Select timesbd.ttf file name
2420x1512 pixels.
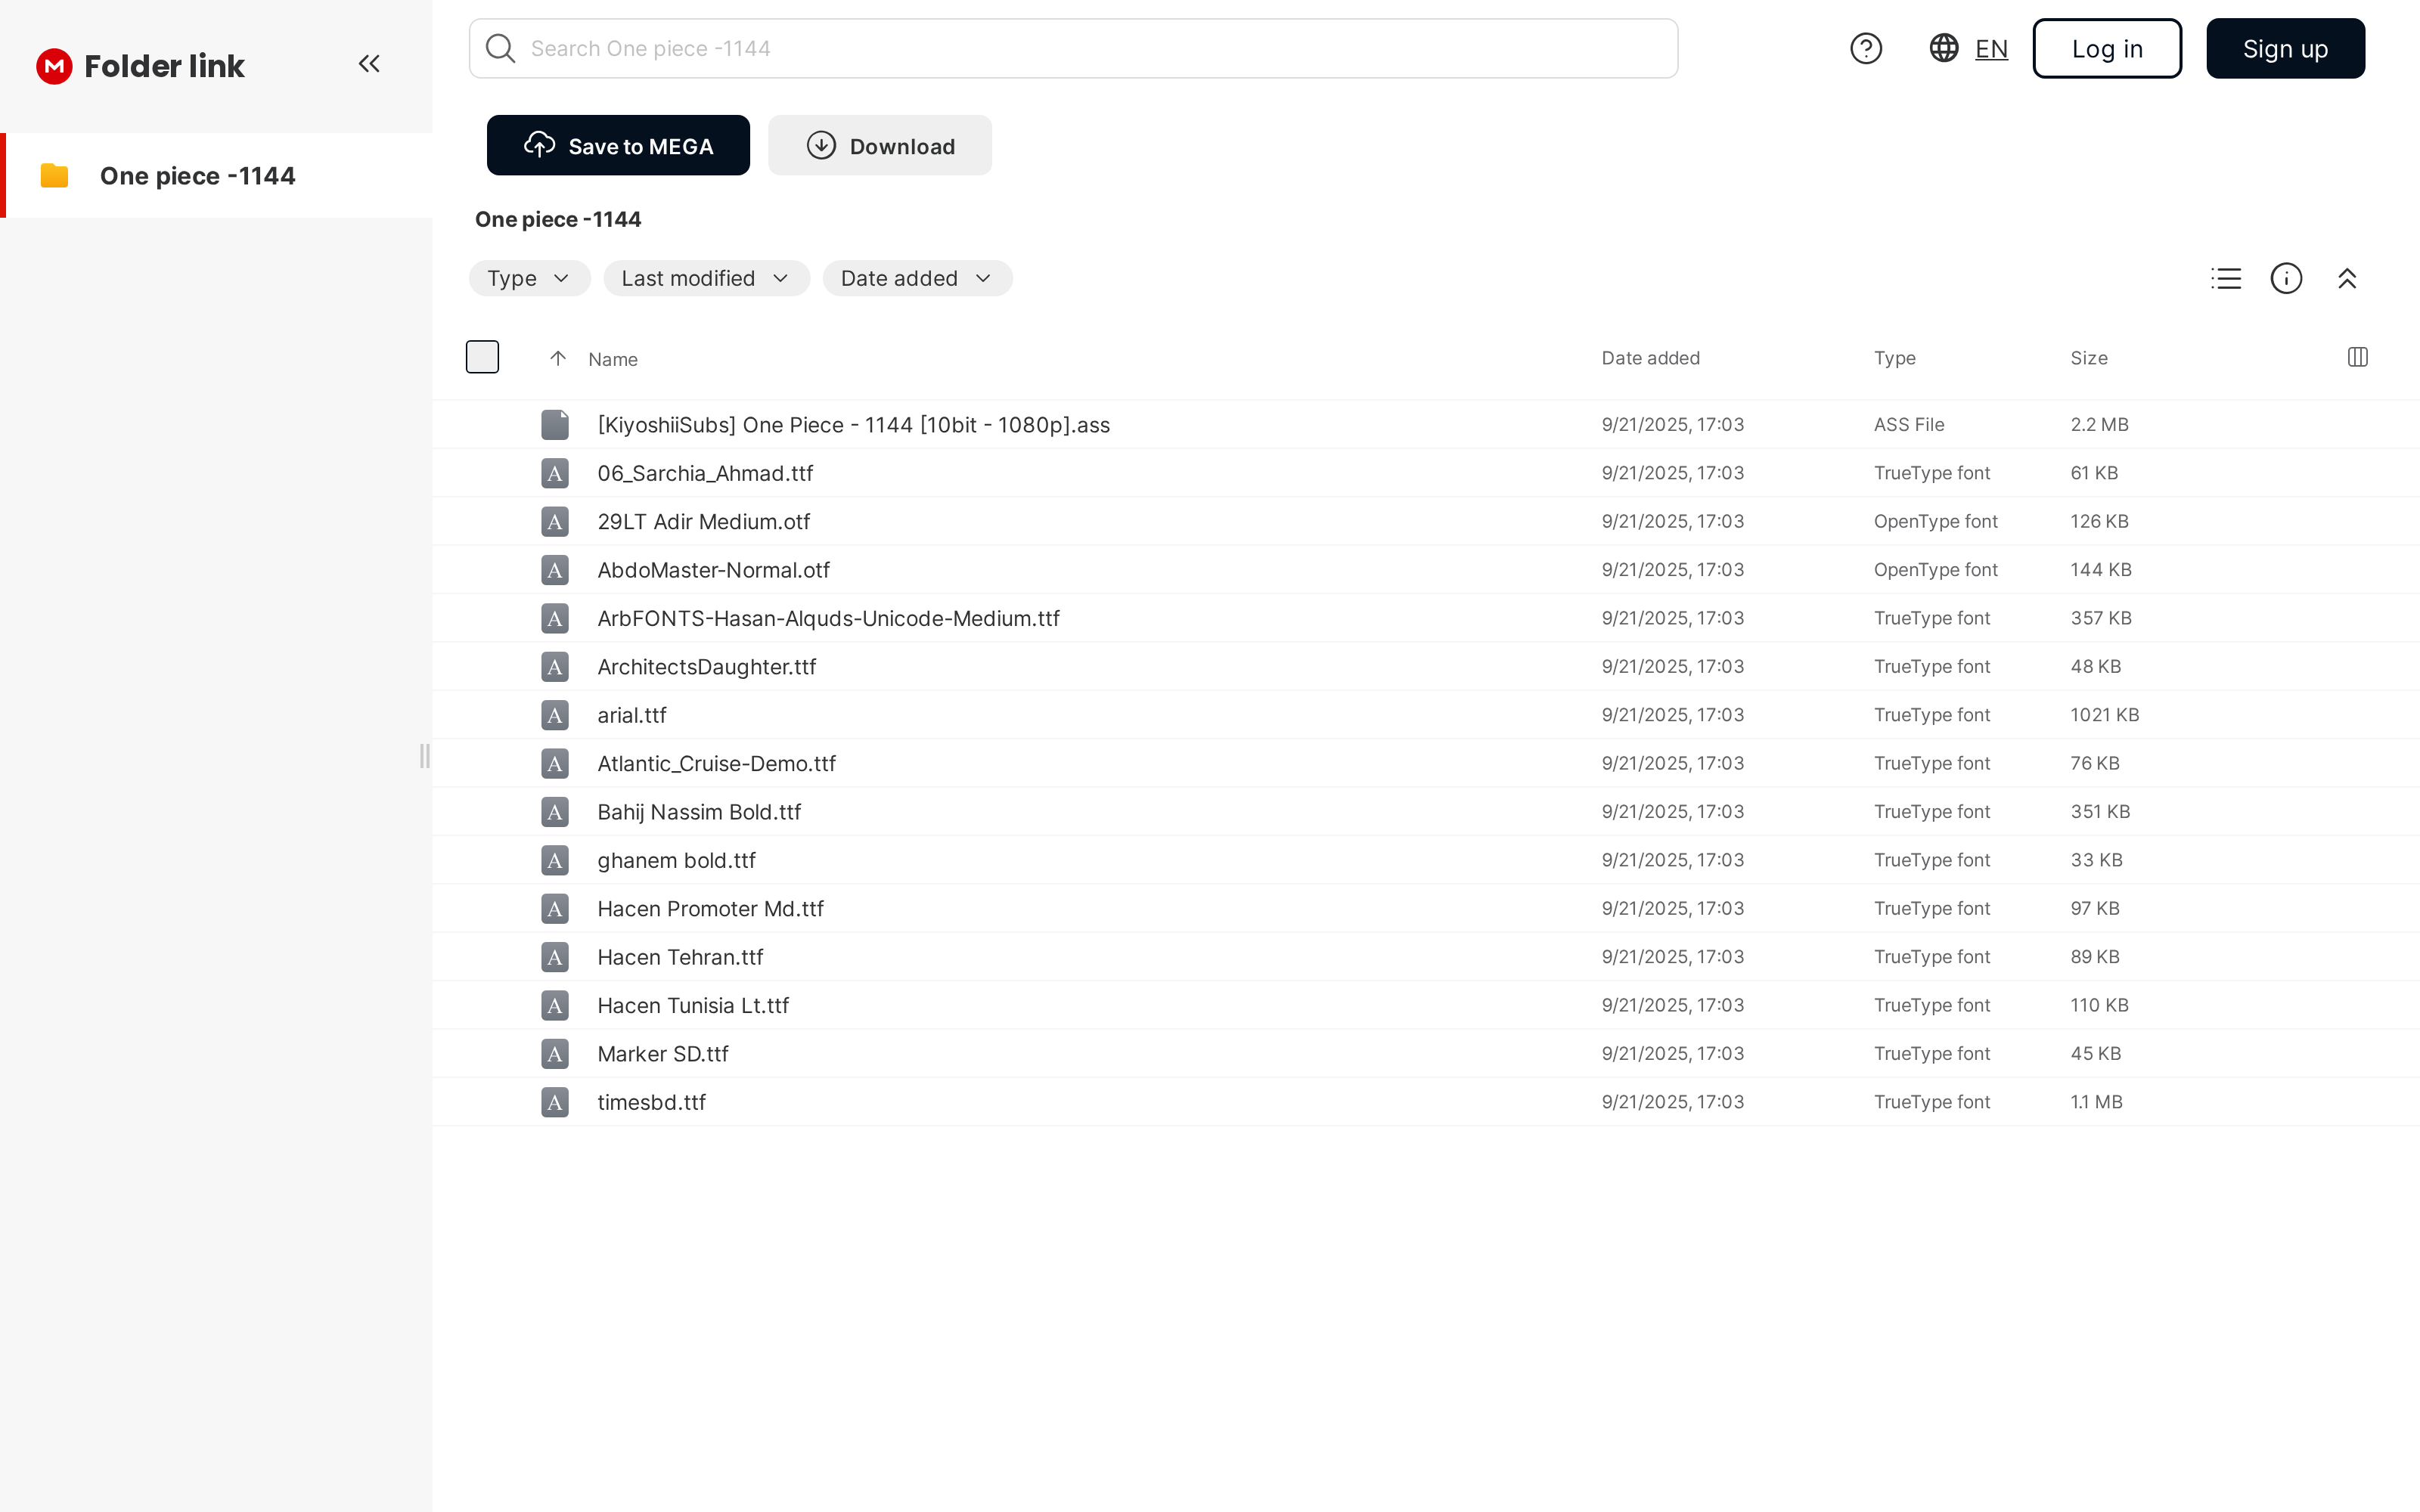coord(651,1102)
